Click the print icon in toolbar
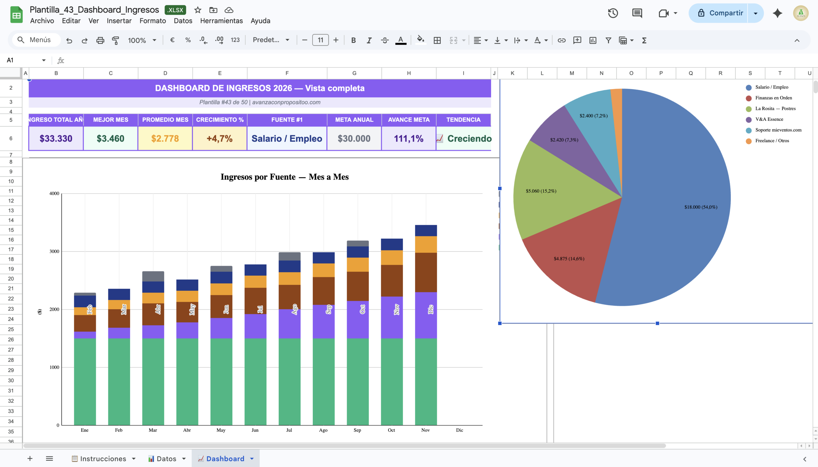This screenshot has height=467, width=818. pyautogui.click(x=100, y=40)
